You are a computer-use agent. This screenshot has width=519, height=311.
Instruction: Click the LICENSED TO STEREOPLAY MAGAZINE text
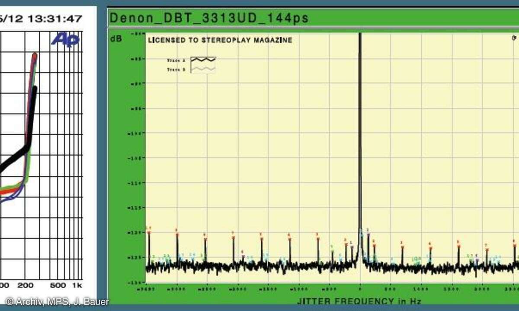pyautogui.click(x=220, y=40)
